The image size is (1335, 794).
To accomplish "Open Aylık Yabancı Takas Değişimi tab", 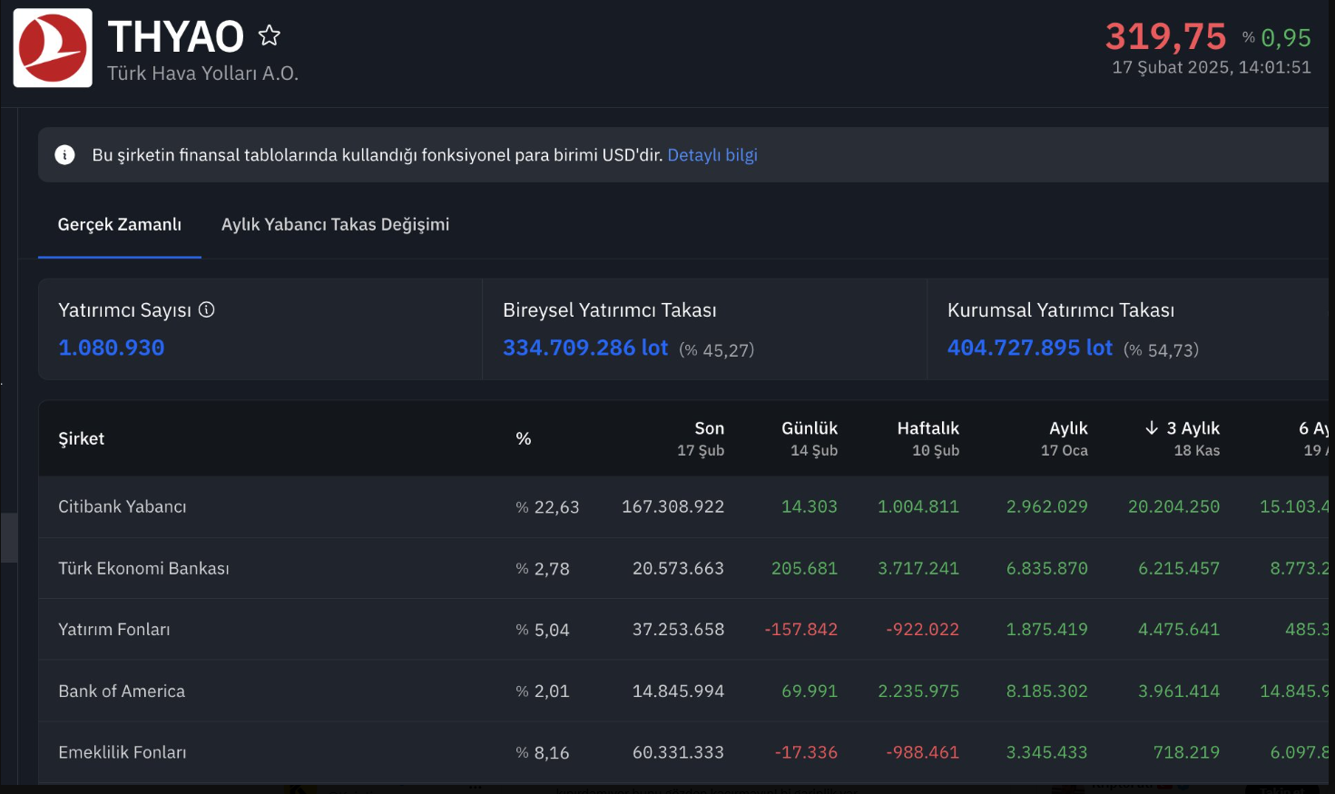I will [335, 225].
